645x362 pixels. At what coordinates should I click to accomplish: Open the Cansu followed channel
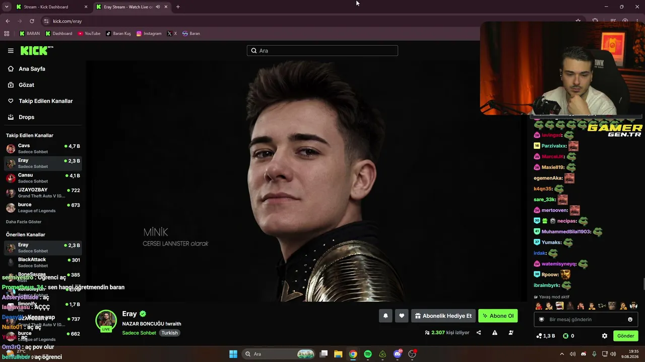43,178
